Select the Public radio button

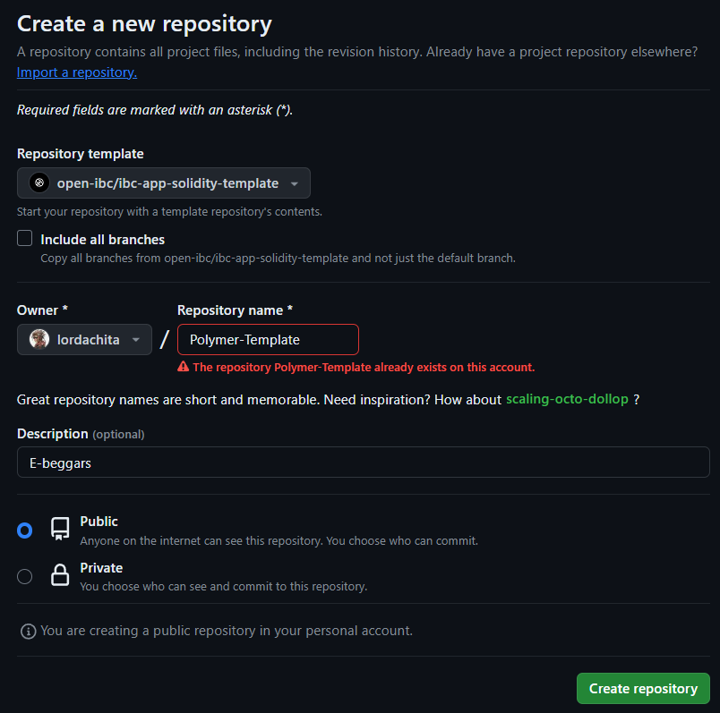(x=25, y=531)
